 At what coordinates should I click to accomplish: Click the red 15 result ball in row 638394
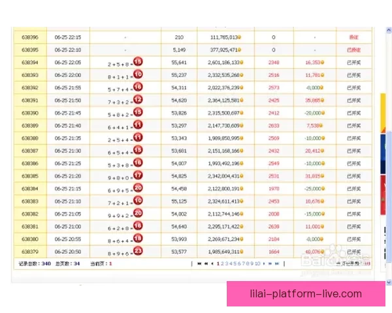(x=138, y=61)
